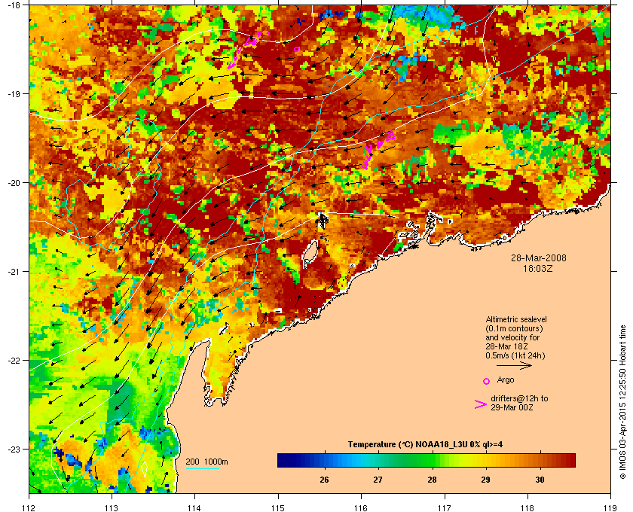Click the colorbar tick label '29'
633x512 pixels.
485,480
